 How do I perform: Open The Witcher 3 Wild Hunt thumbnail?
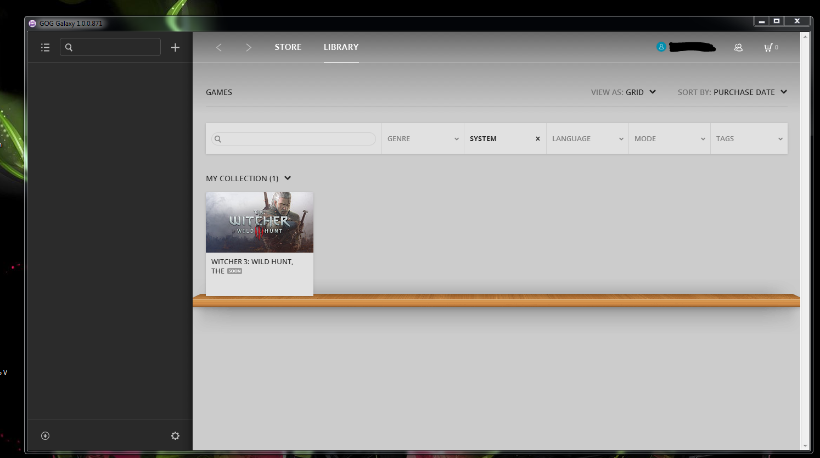(x=259, y=222)
